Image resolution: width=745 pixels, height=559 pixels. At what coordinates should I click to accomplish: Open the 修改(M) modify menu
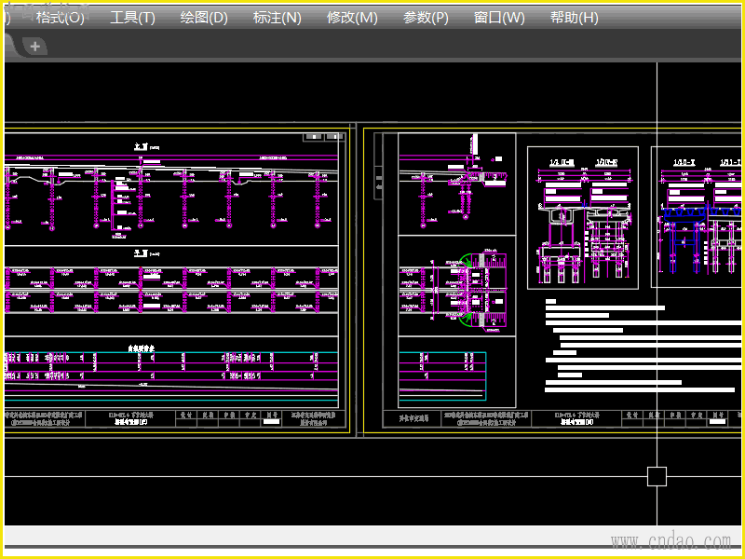[x=352, y=18]
